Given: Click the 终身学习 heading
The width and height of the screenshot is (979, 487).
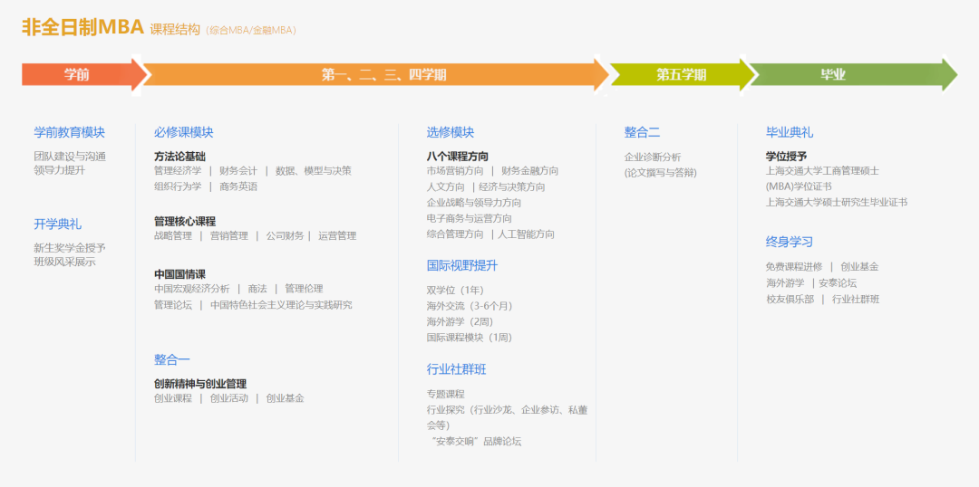Looking at the screenshot, I should (x=790, y=242).
